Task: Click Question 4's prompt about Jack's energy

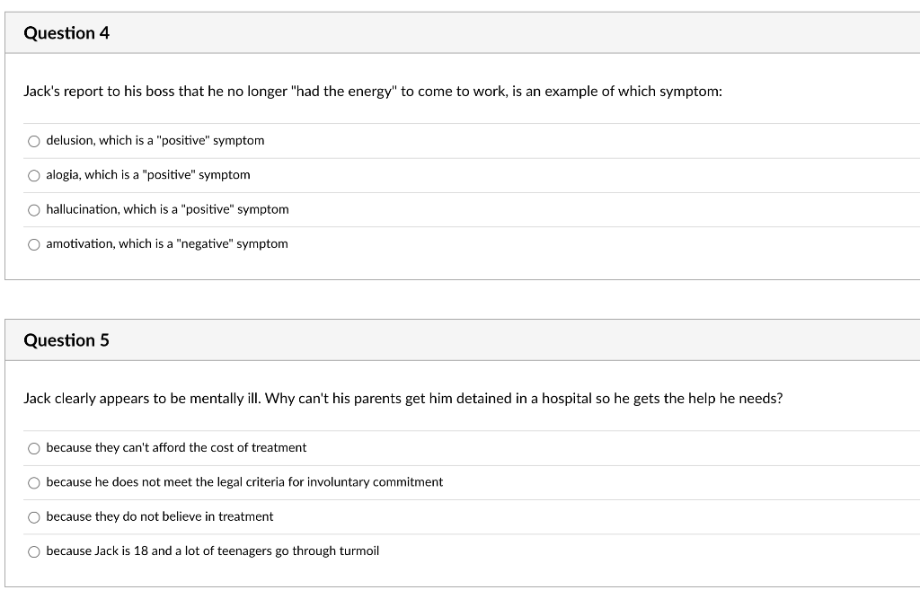Action: point(373,90)
